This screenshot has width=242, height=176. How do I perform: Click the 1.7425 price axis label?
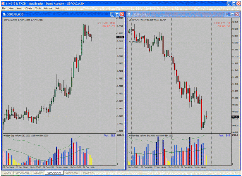point(120,116)
